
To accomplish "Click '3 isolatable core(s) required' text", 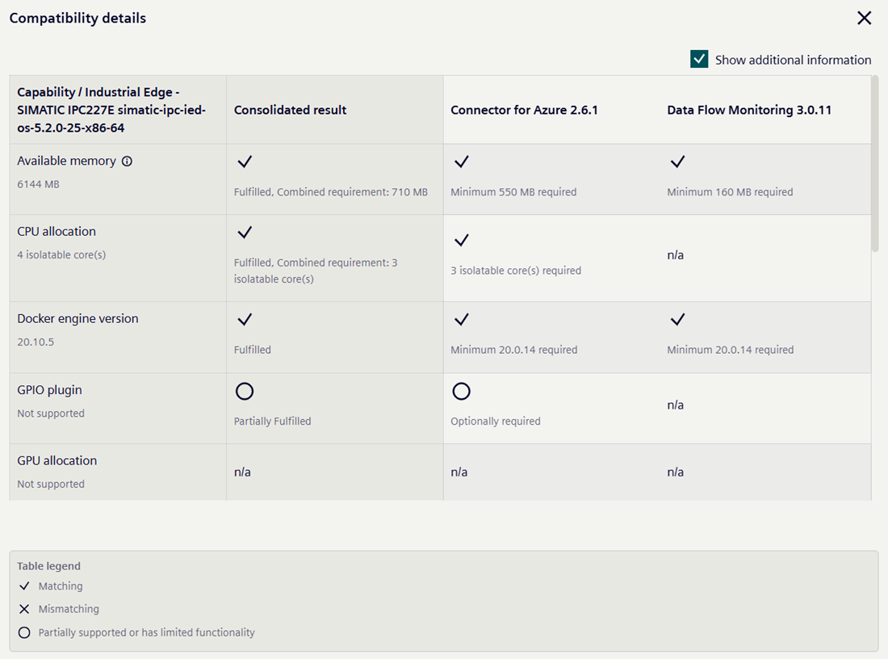I will tap(516, 271).
